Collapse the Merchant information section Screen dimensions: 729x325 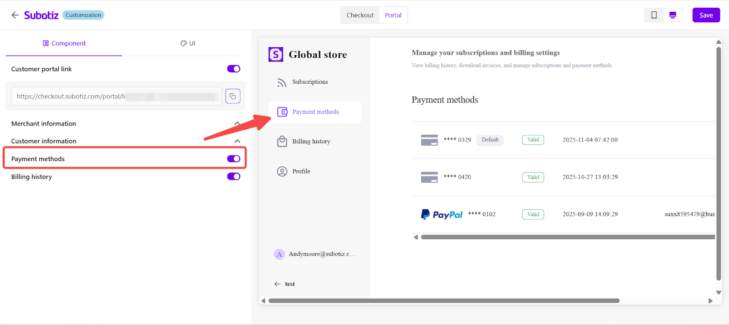point(237,123)
